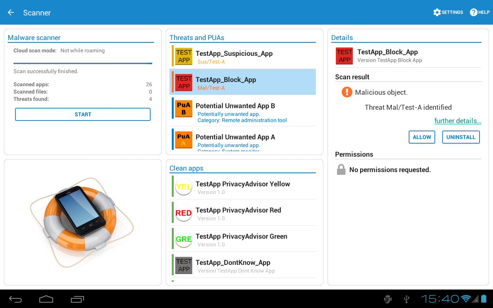Click the scan progress bar under cloud scan mode
493x308 pixels.
(83, 63)
